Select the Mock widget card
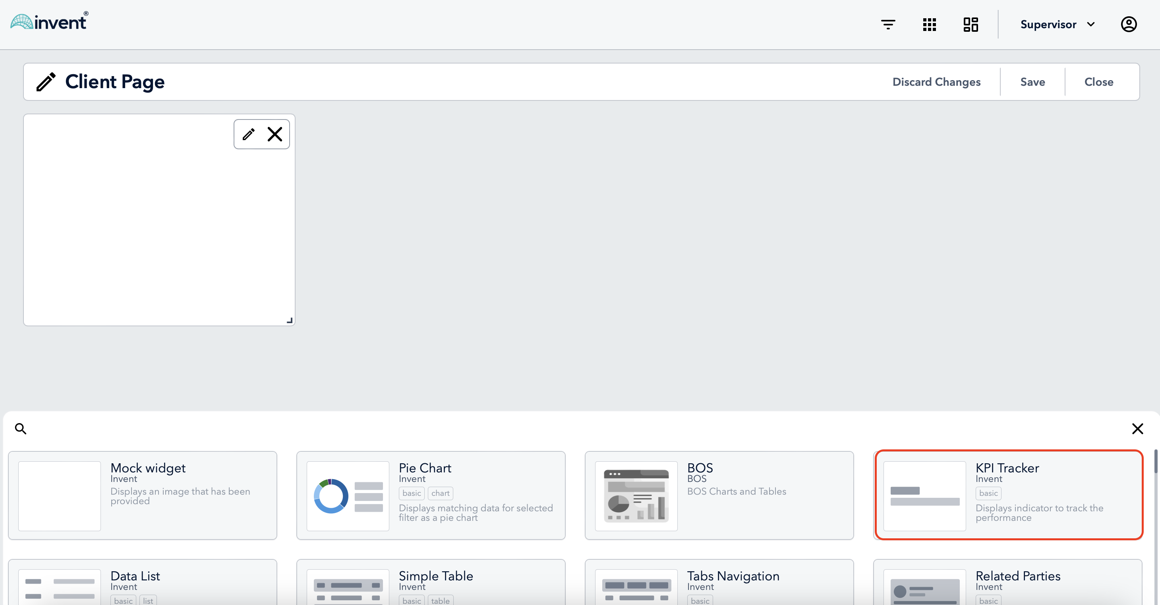Viewport: 1160px width, 605px height. pos(142,495)
